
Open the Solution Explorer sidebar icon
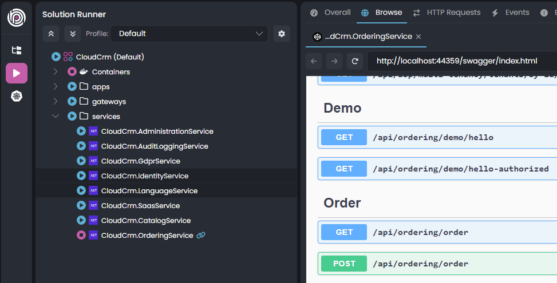pos(17,50)
